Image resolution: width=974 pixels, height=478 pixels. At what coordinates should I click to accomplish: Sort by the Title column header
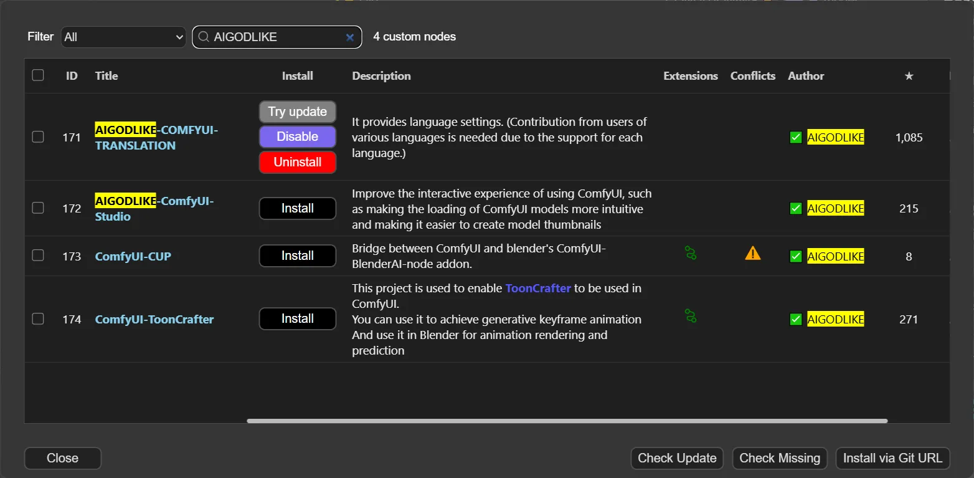[x=106, y=76]
